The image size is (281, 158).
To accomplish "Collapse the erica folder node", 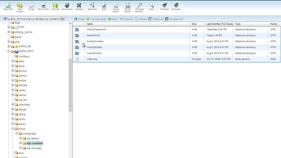I will click(x=13, y=129).
